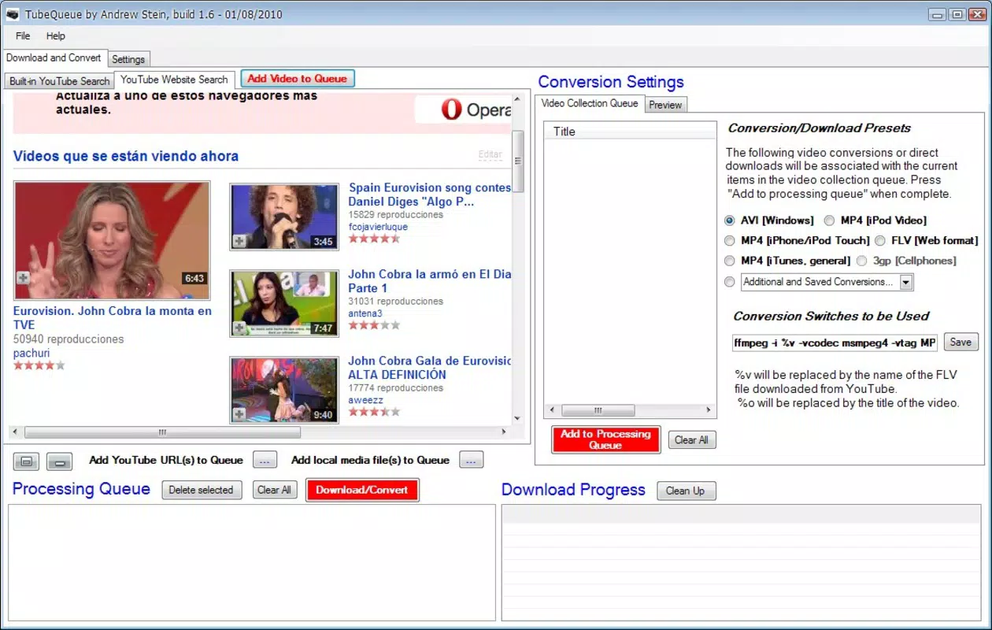Click star rating under fcojavierluque uploader
The width and height of the screenshot is (992, 630).
[x=375, y=238]
